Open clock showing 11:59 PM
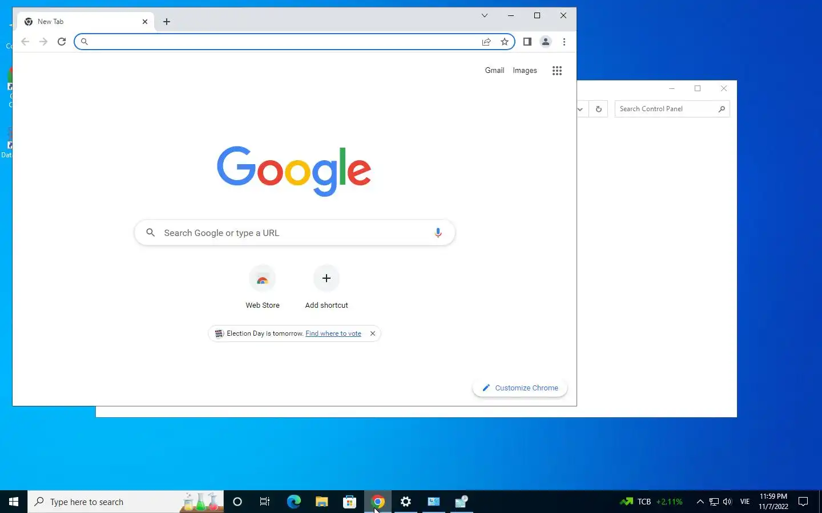 coord(773,502)
